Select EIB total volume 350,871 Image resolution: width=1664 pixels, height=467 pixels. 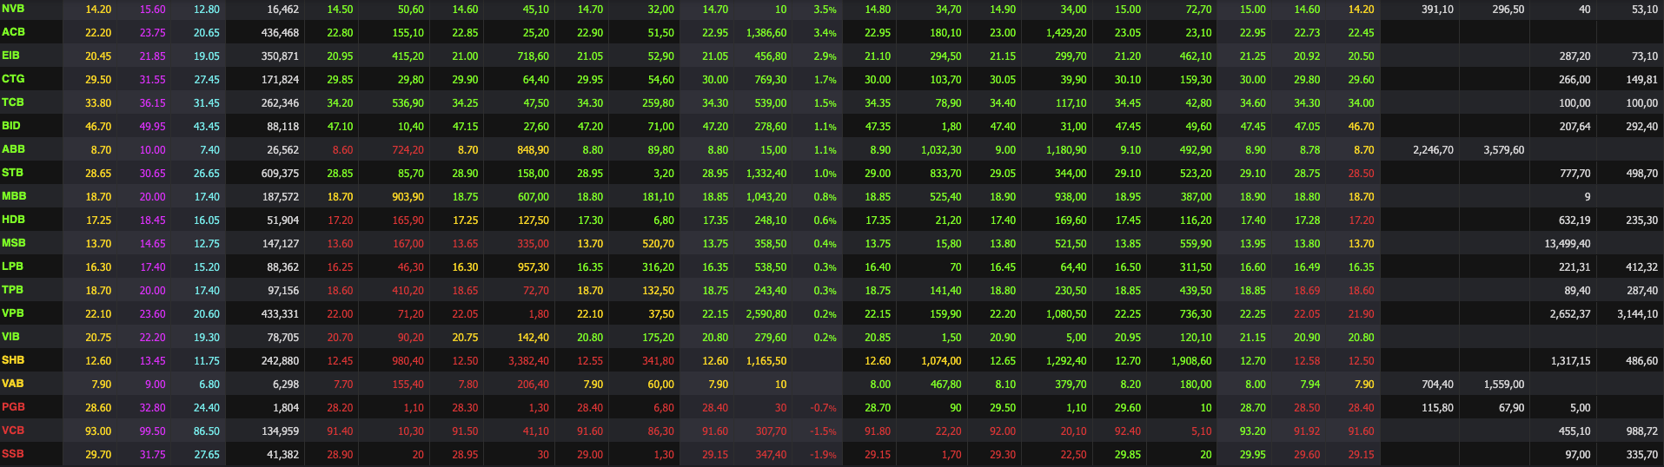coord(280,56)
